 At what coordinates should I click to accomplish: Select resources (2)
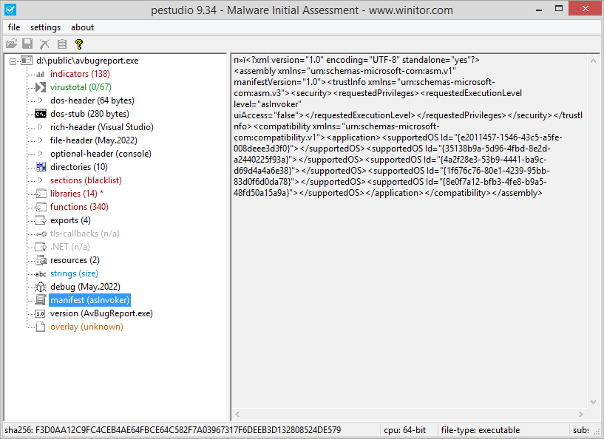point(75,260)
